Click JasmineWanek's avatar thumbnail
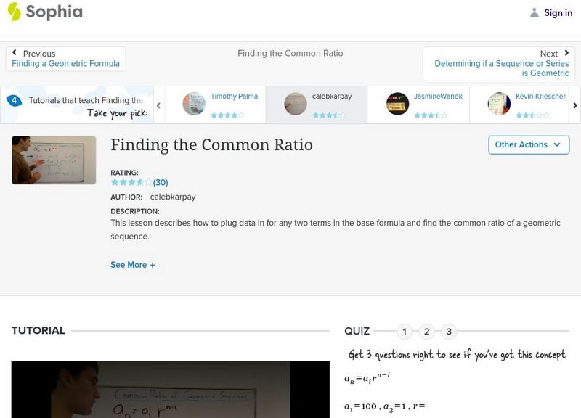This screenshot has height=418, width=581. [x=397, y=104]
